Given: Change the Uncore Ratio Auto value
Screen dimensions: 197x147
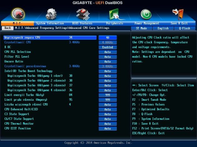Looking at the screenshot, I should coord(108,62).
